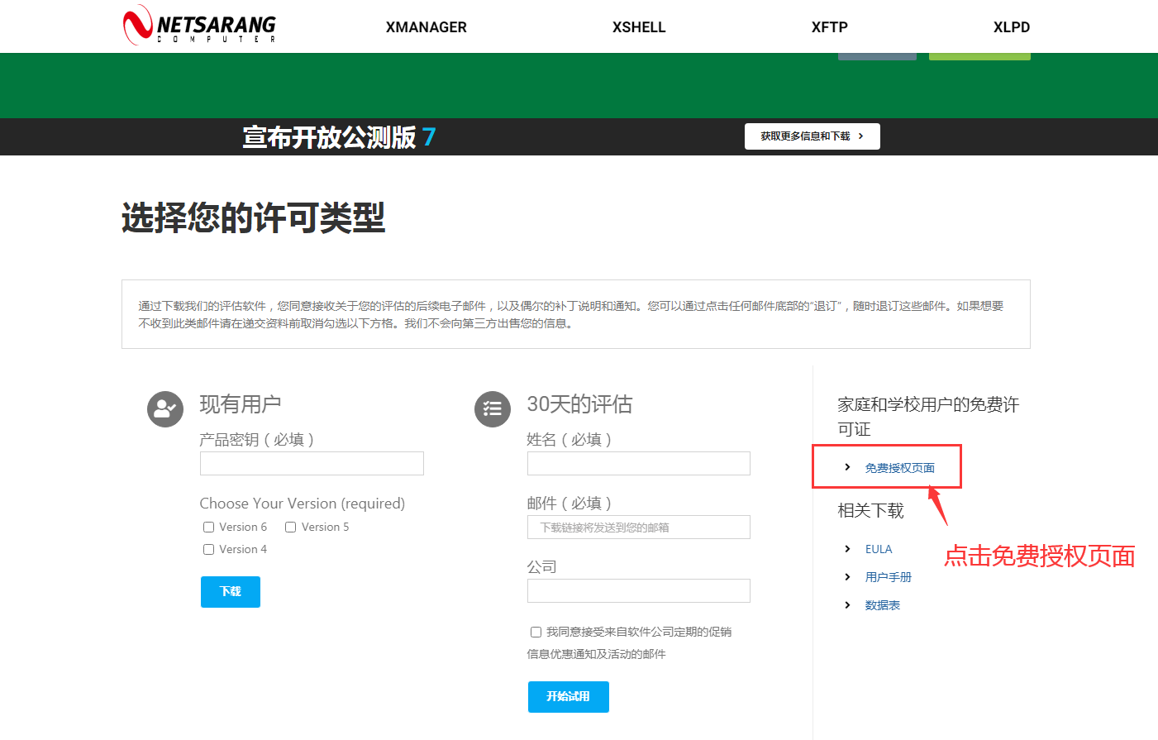Open the XMANAGER menu item

pos(427,27)
